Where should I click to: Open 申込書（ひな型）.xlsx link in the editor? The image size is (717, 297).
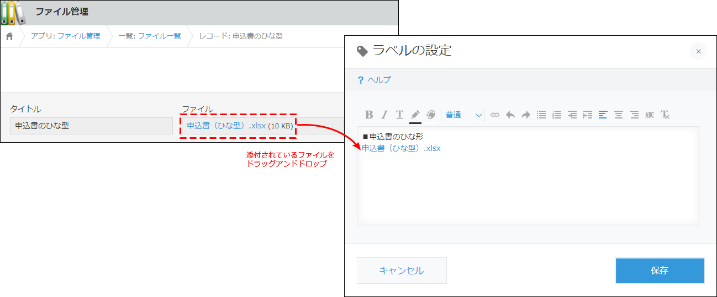pyautogui.click(x=401, y=148)
